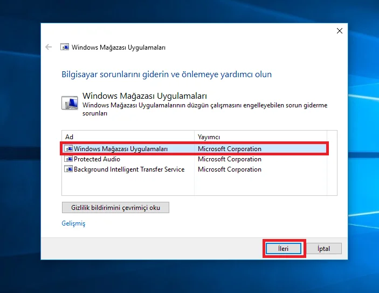379x293 pixels.
Task: Click the heading Bilgisayar sorunlarını giderin ve önlemeye yardımcı olun
Action: [167, 74]
